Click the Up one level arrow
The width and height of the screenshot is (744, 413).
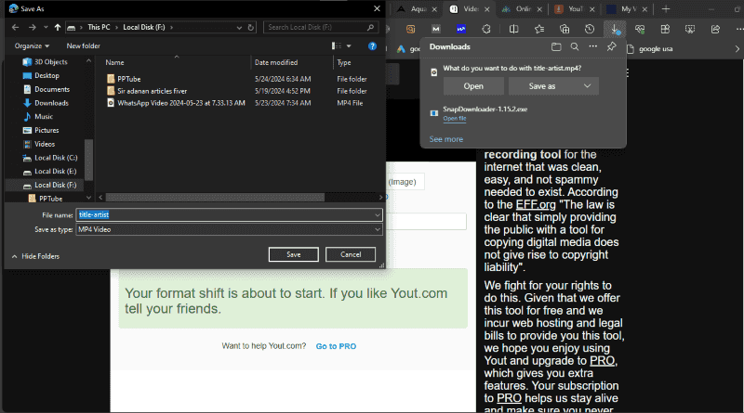point(60,27)
